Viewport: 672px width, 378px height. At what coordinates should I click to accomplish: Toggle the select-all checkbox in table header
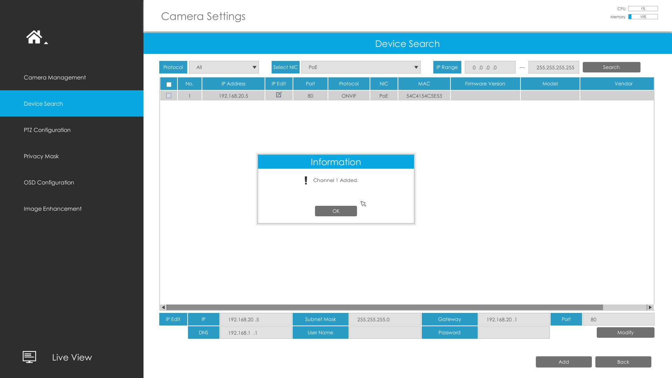(x=169, y=84)
